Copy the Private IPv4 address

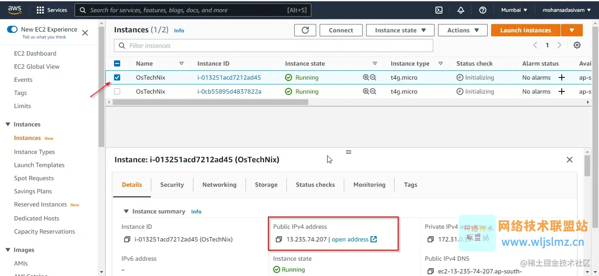[x=431, y=239]
